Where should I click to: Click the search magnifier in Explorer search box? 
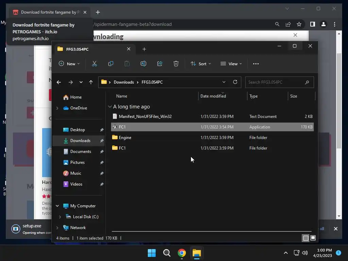pyautogui.click(x=307, y=82)
